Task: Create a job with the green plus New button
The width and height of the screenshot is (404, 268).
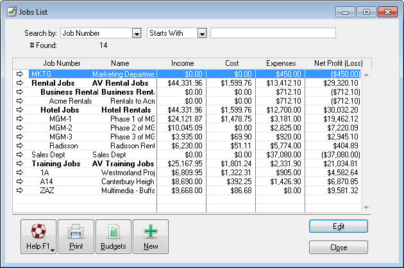Action: (x=151, y=237)
